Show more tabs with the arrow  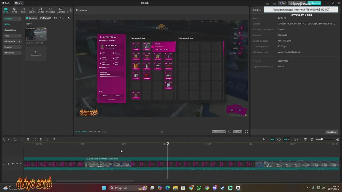pyautogui.click(x=71, y=10)
